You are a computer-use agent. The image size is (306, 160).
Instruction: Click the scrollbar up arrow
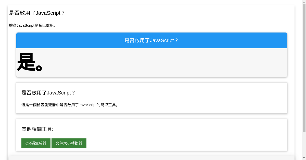[x=304, y=2]
